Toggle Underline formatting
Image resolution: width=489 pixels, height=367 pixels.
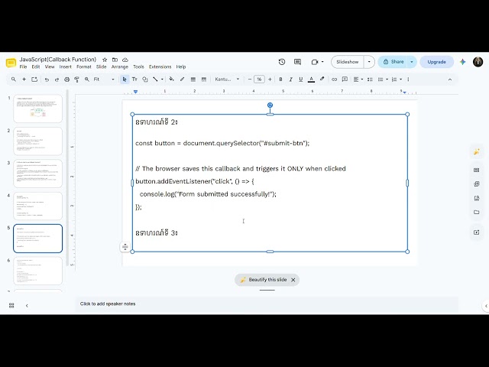(x=300, y=80)
